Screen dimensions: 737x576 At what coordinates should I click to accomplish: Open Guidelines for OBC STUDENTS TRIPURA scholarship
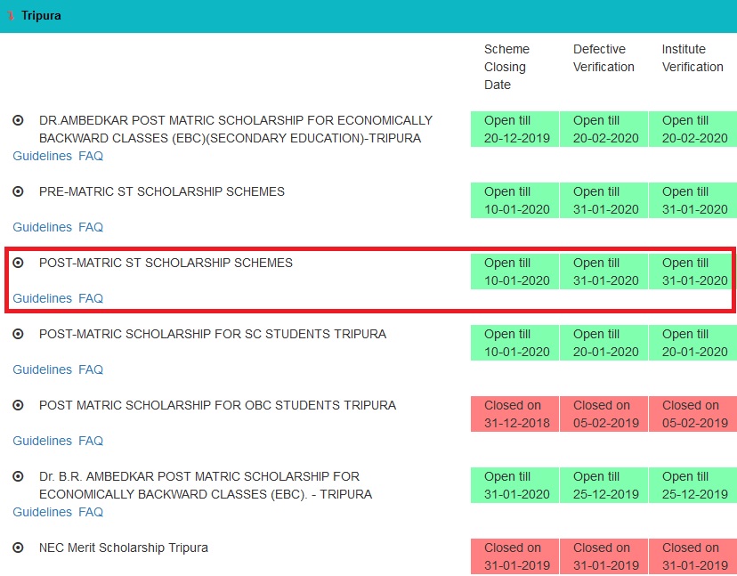pos(43,441)
